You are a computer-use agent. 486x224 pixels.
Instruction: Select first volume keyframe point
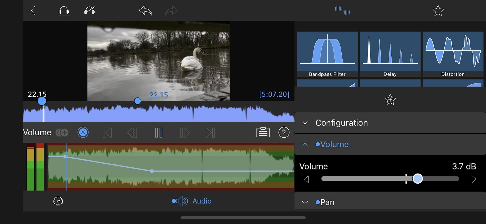click(65, 157)
